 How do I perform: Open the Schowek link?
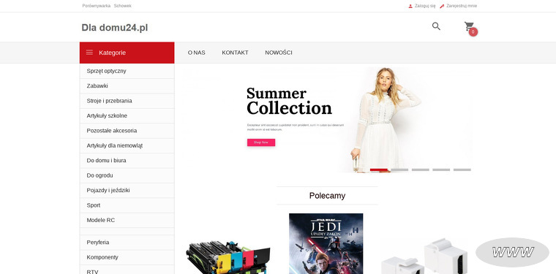(x=123, y=6)
